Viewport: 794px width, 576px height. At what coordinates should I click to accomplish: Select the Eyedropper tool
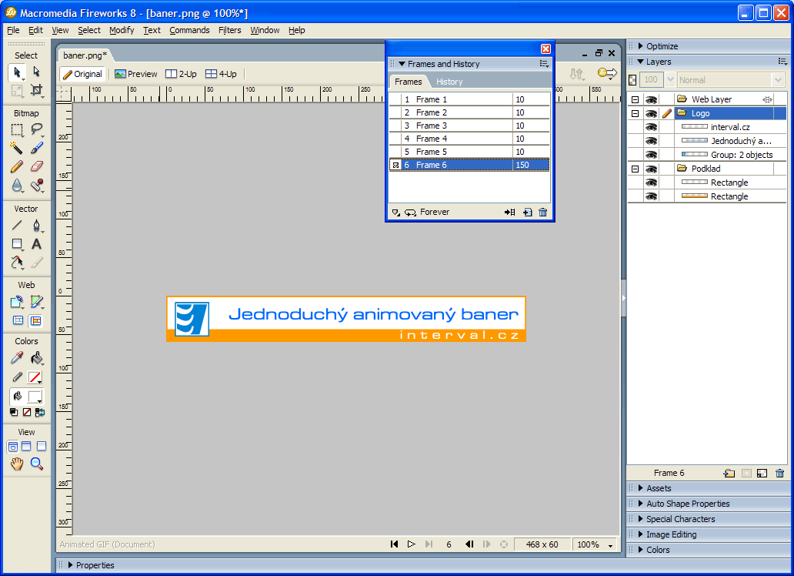point(17,359)
